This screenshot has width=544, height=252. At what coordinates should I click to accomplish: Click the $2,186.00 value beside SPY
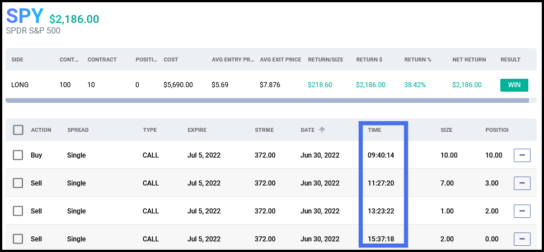tap(74, 18)
